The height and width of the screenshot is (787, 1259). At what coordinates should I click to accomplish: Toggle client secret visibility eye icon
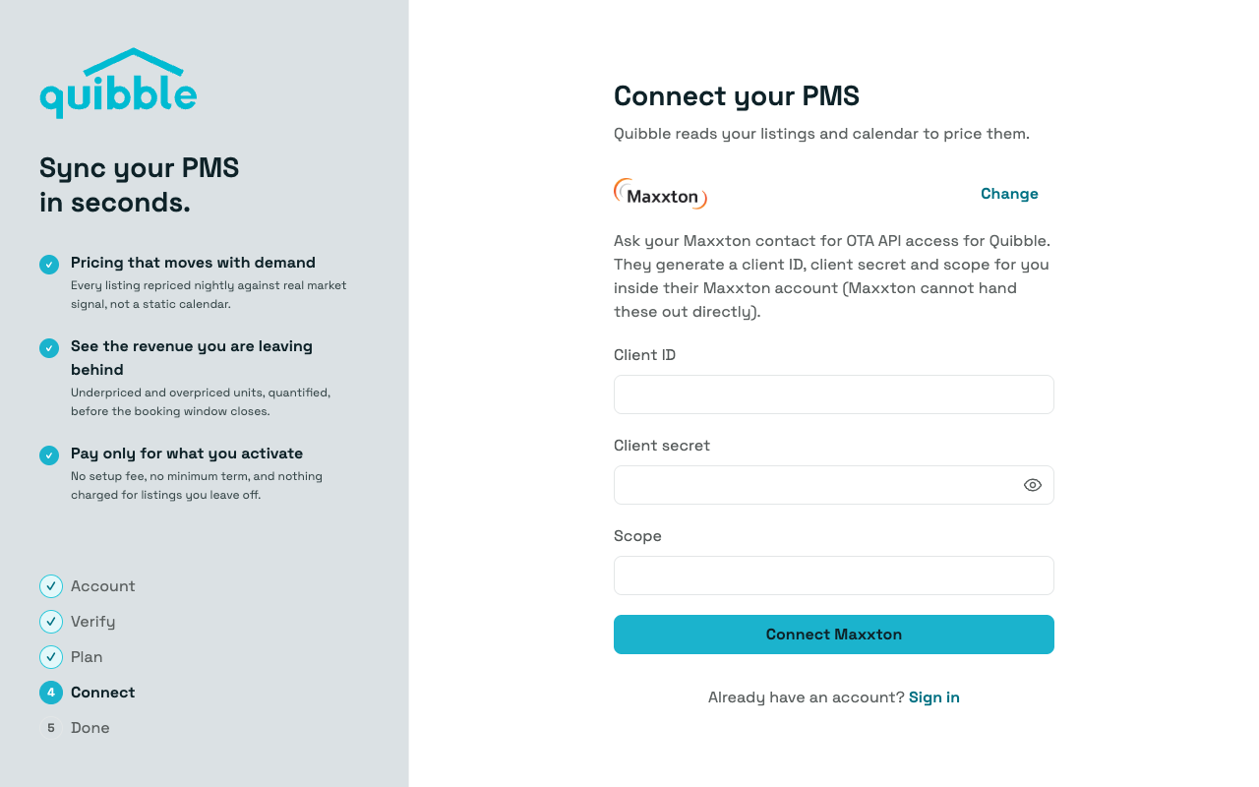[1033, 485]
